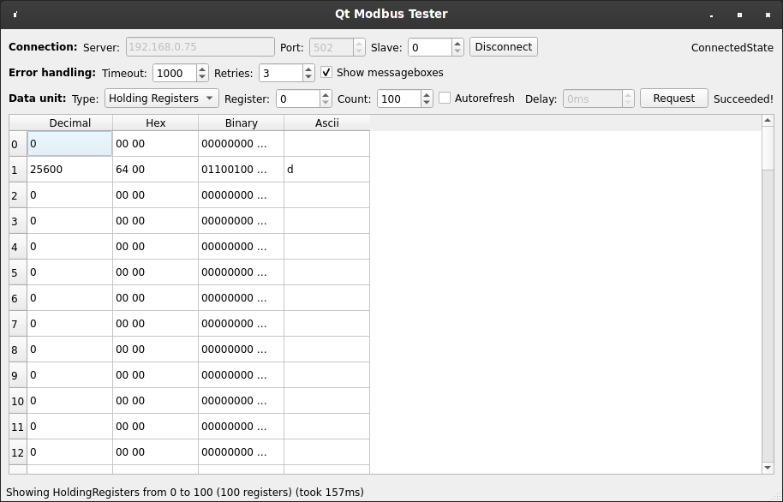Maximize the Qt Modbus Tester window

click(x=739, y=15)
